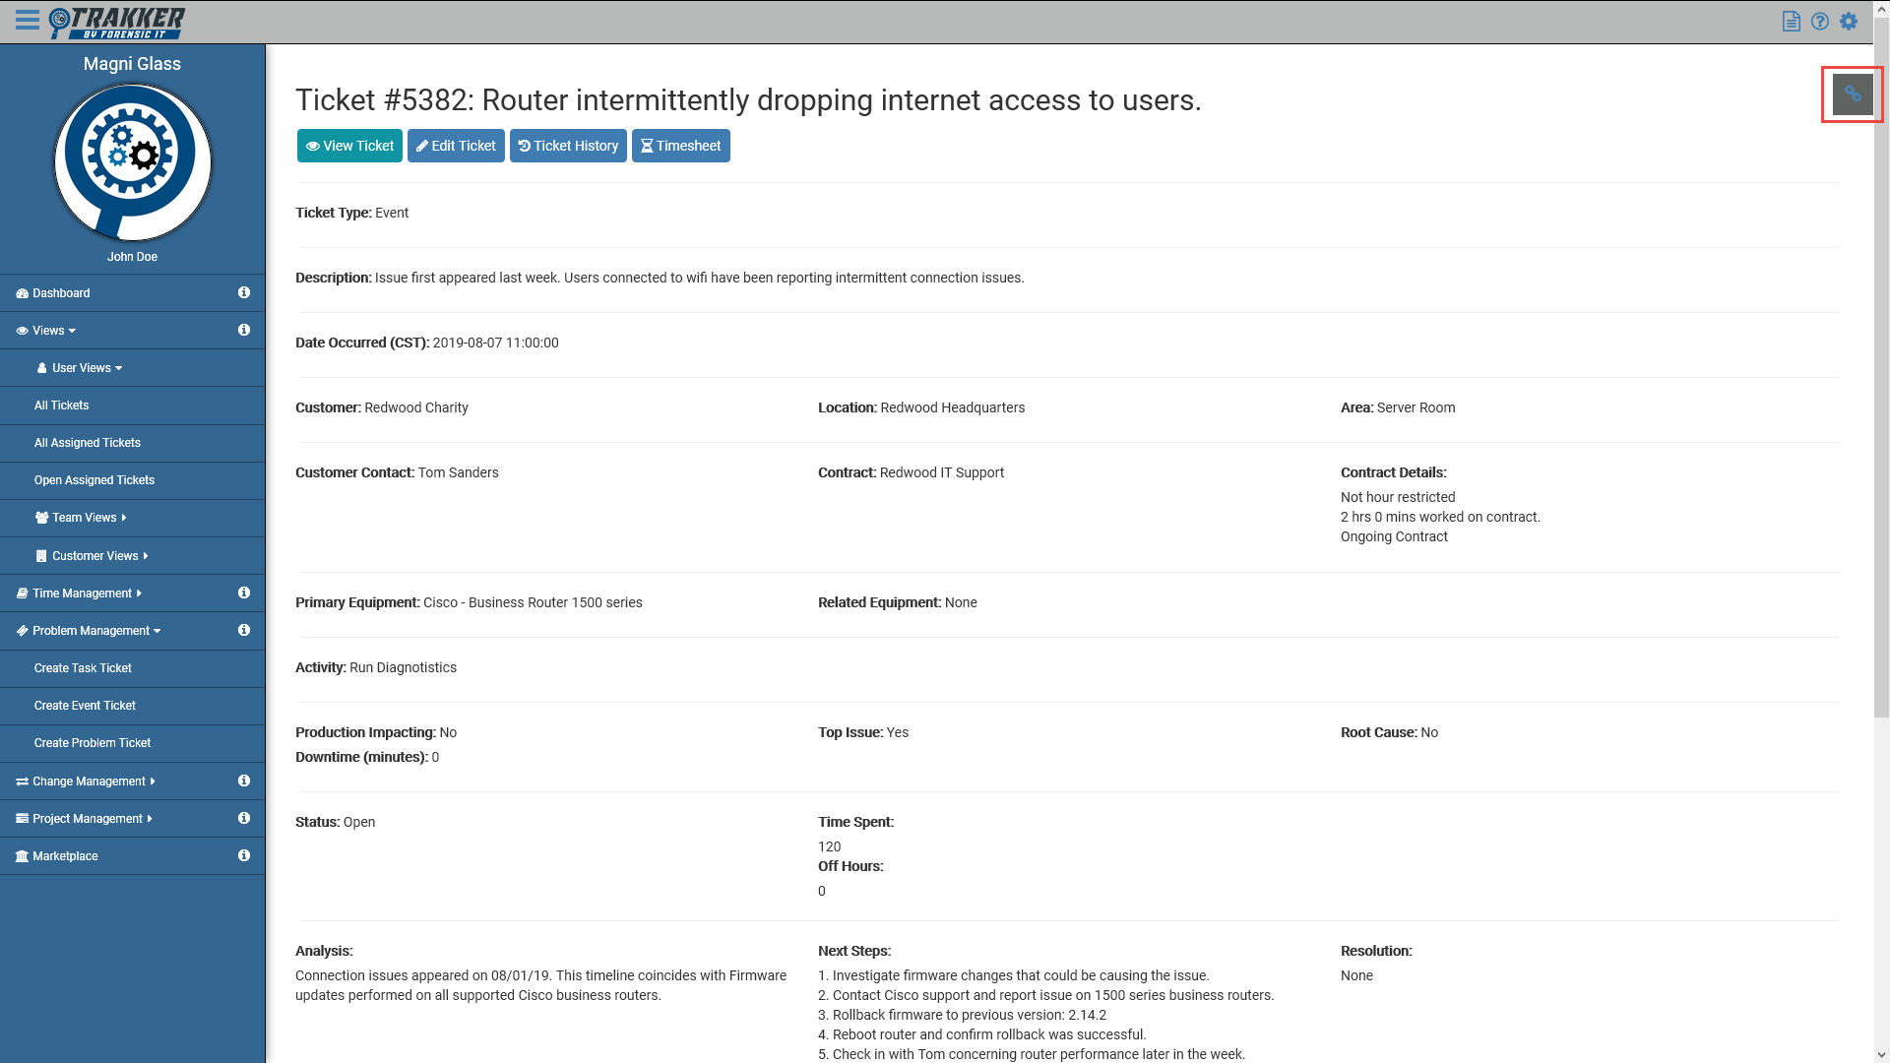This screenshot has width=1890, height=1063.
Task: Click the Edit Ticket button
Action: point(456,146)
